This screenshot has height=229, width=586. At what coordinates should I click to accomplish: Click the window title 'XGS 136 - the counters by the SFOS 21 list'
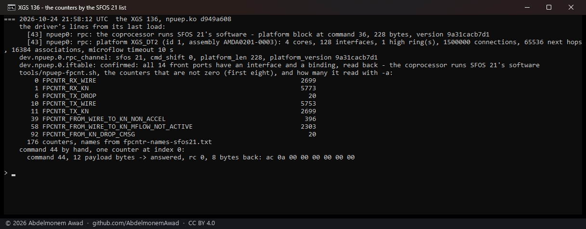tap(72, 8)
